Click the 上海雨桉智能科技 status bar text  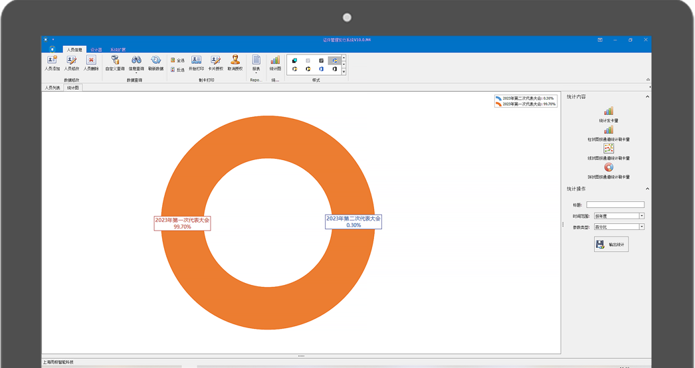coord(58,362)
